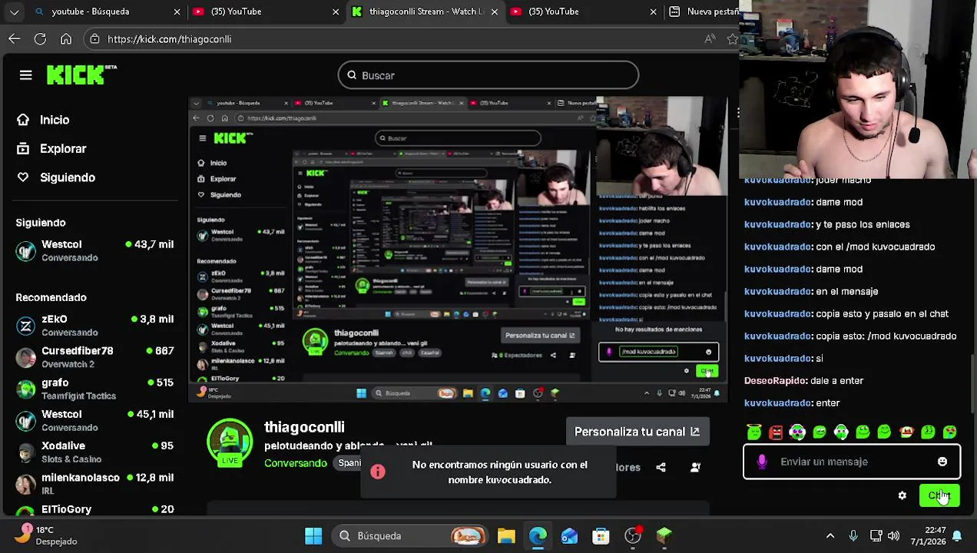977x553 pixels.
Task: Open Cursedfiber78 recommended channel
Action: [x=95, y=357]
